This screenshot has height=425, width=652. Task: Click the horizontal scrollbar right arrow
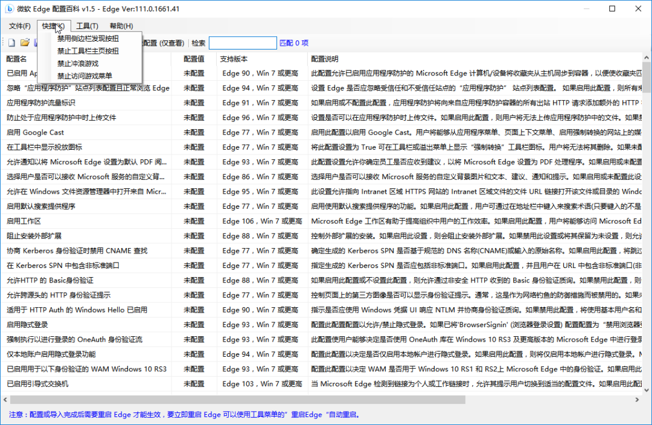[637, 400]
